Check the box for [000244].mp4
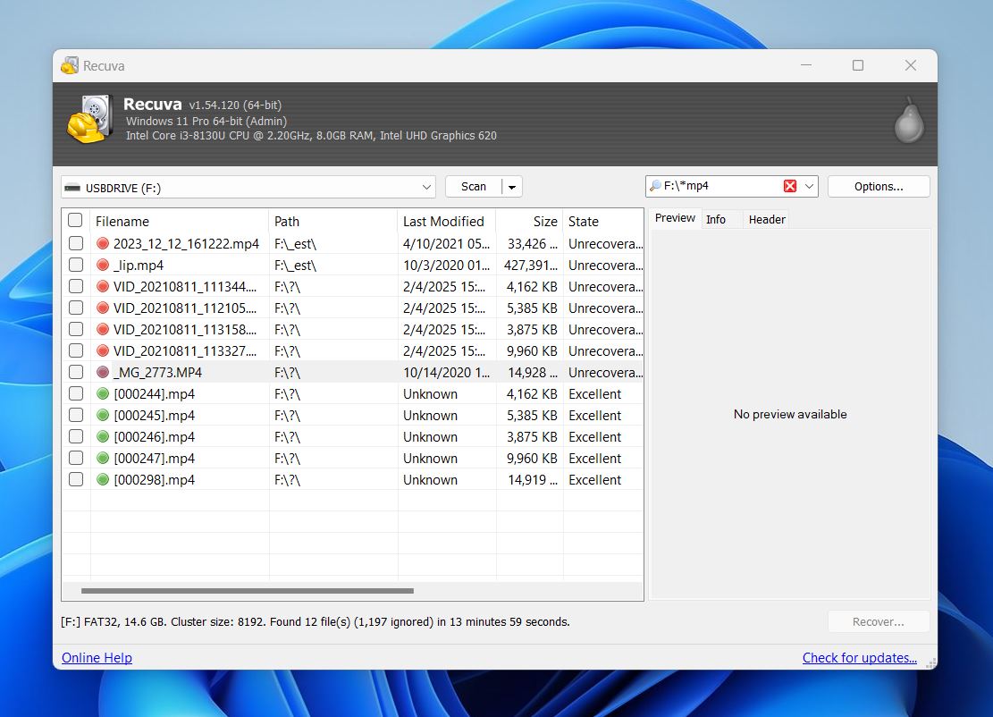Viewport: 993px width, 717px height. coord(76,393)
